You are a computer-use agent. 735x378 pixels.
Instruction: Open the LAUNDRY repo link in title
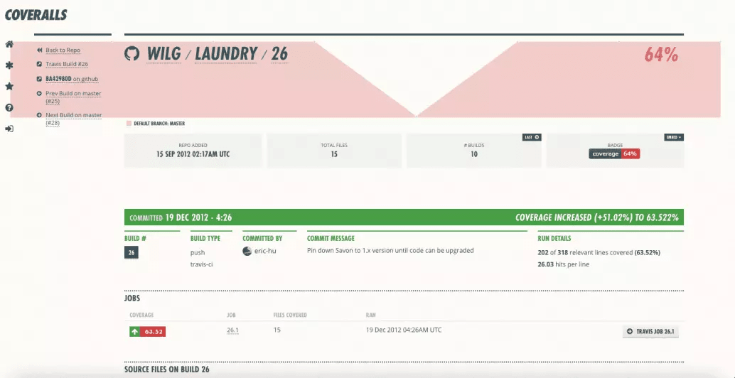click(226, 54)
